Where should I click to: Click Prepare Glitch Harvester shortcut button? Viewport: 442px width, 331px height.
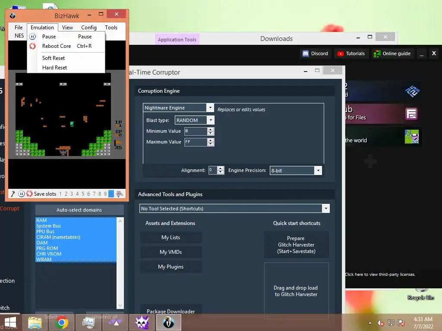pos(296,245)
